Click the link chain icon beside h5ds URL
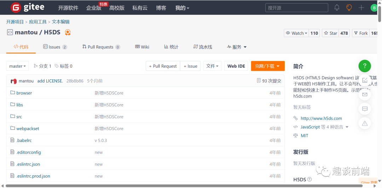 click(295, 118)
